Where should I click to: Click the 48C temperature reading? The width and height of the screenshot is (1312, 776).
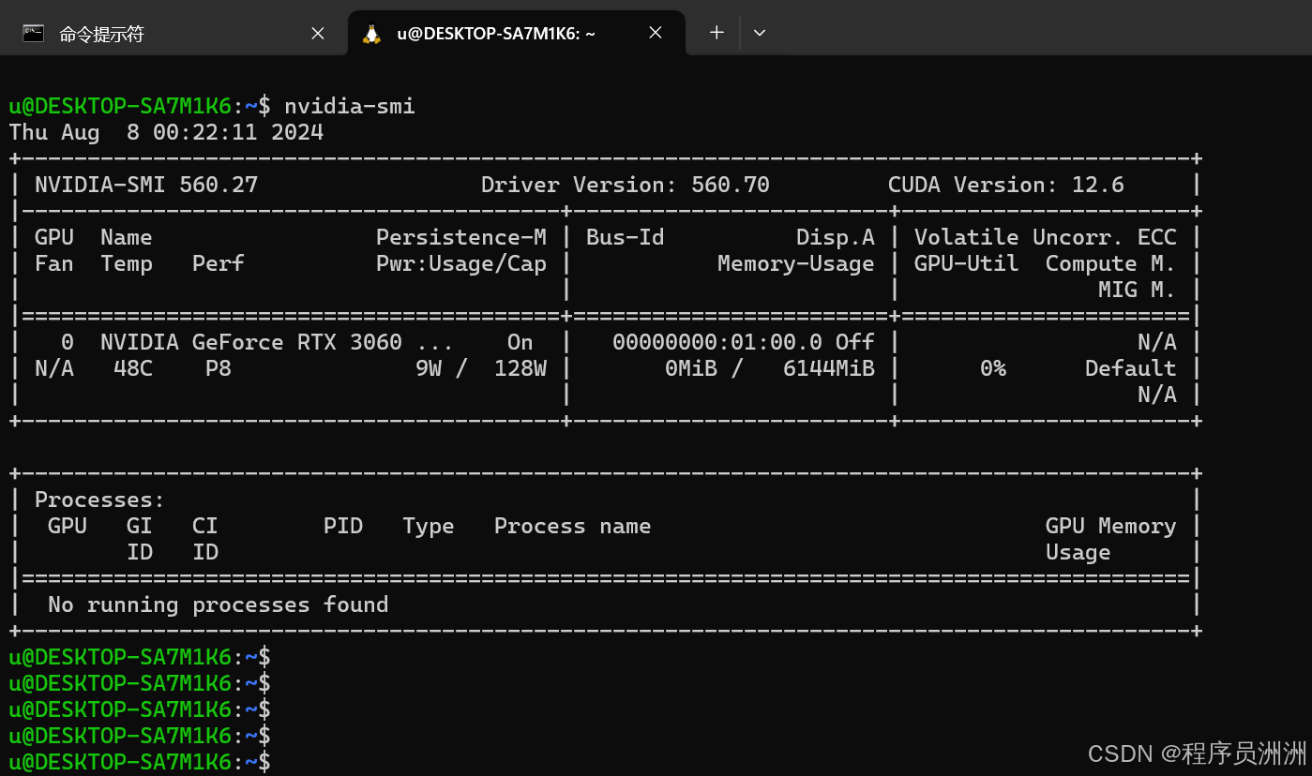point(127,367)
